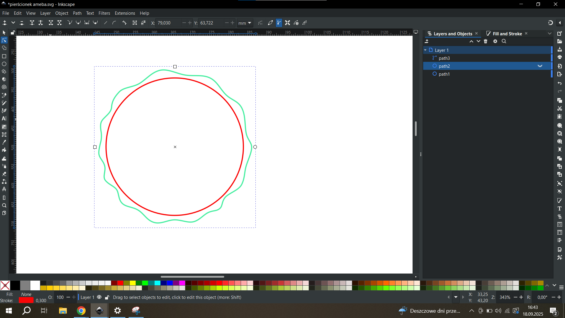565x318 pixels.
Task: Click the Selector arrow tool
Action: pos(4,32)
